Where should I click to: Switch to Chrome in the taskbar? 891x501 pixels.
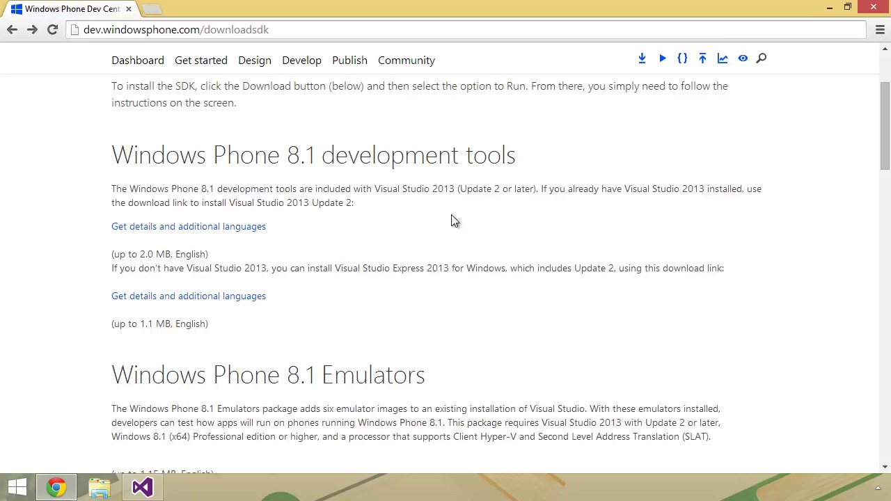tap(56, 487)
